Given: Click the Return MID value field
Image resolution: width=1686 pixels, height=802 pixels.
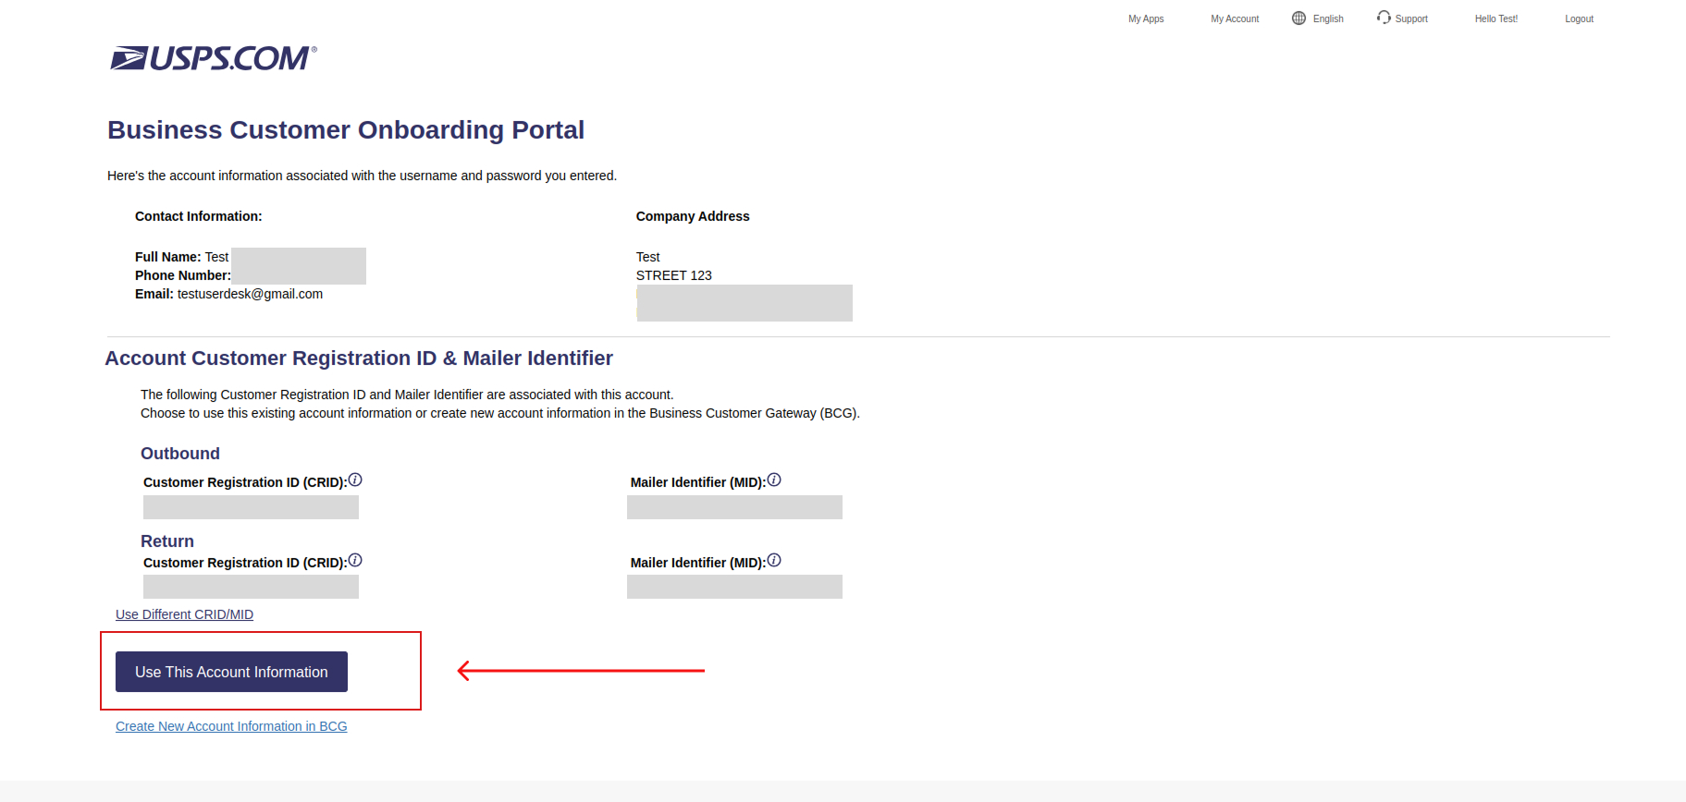Looking at the screenshot, I should point(734,587).
